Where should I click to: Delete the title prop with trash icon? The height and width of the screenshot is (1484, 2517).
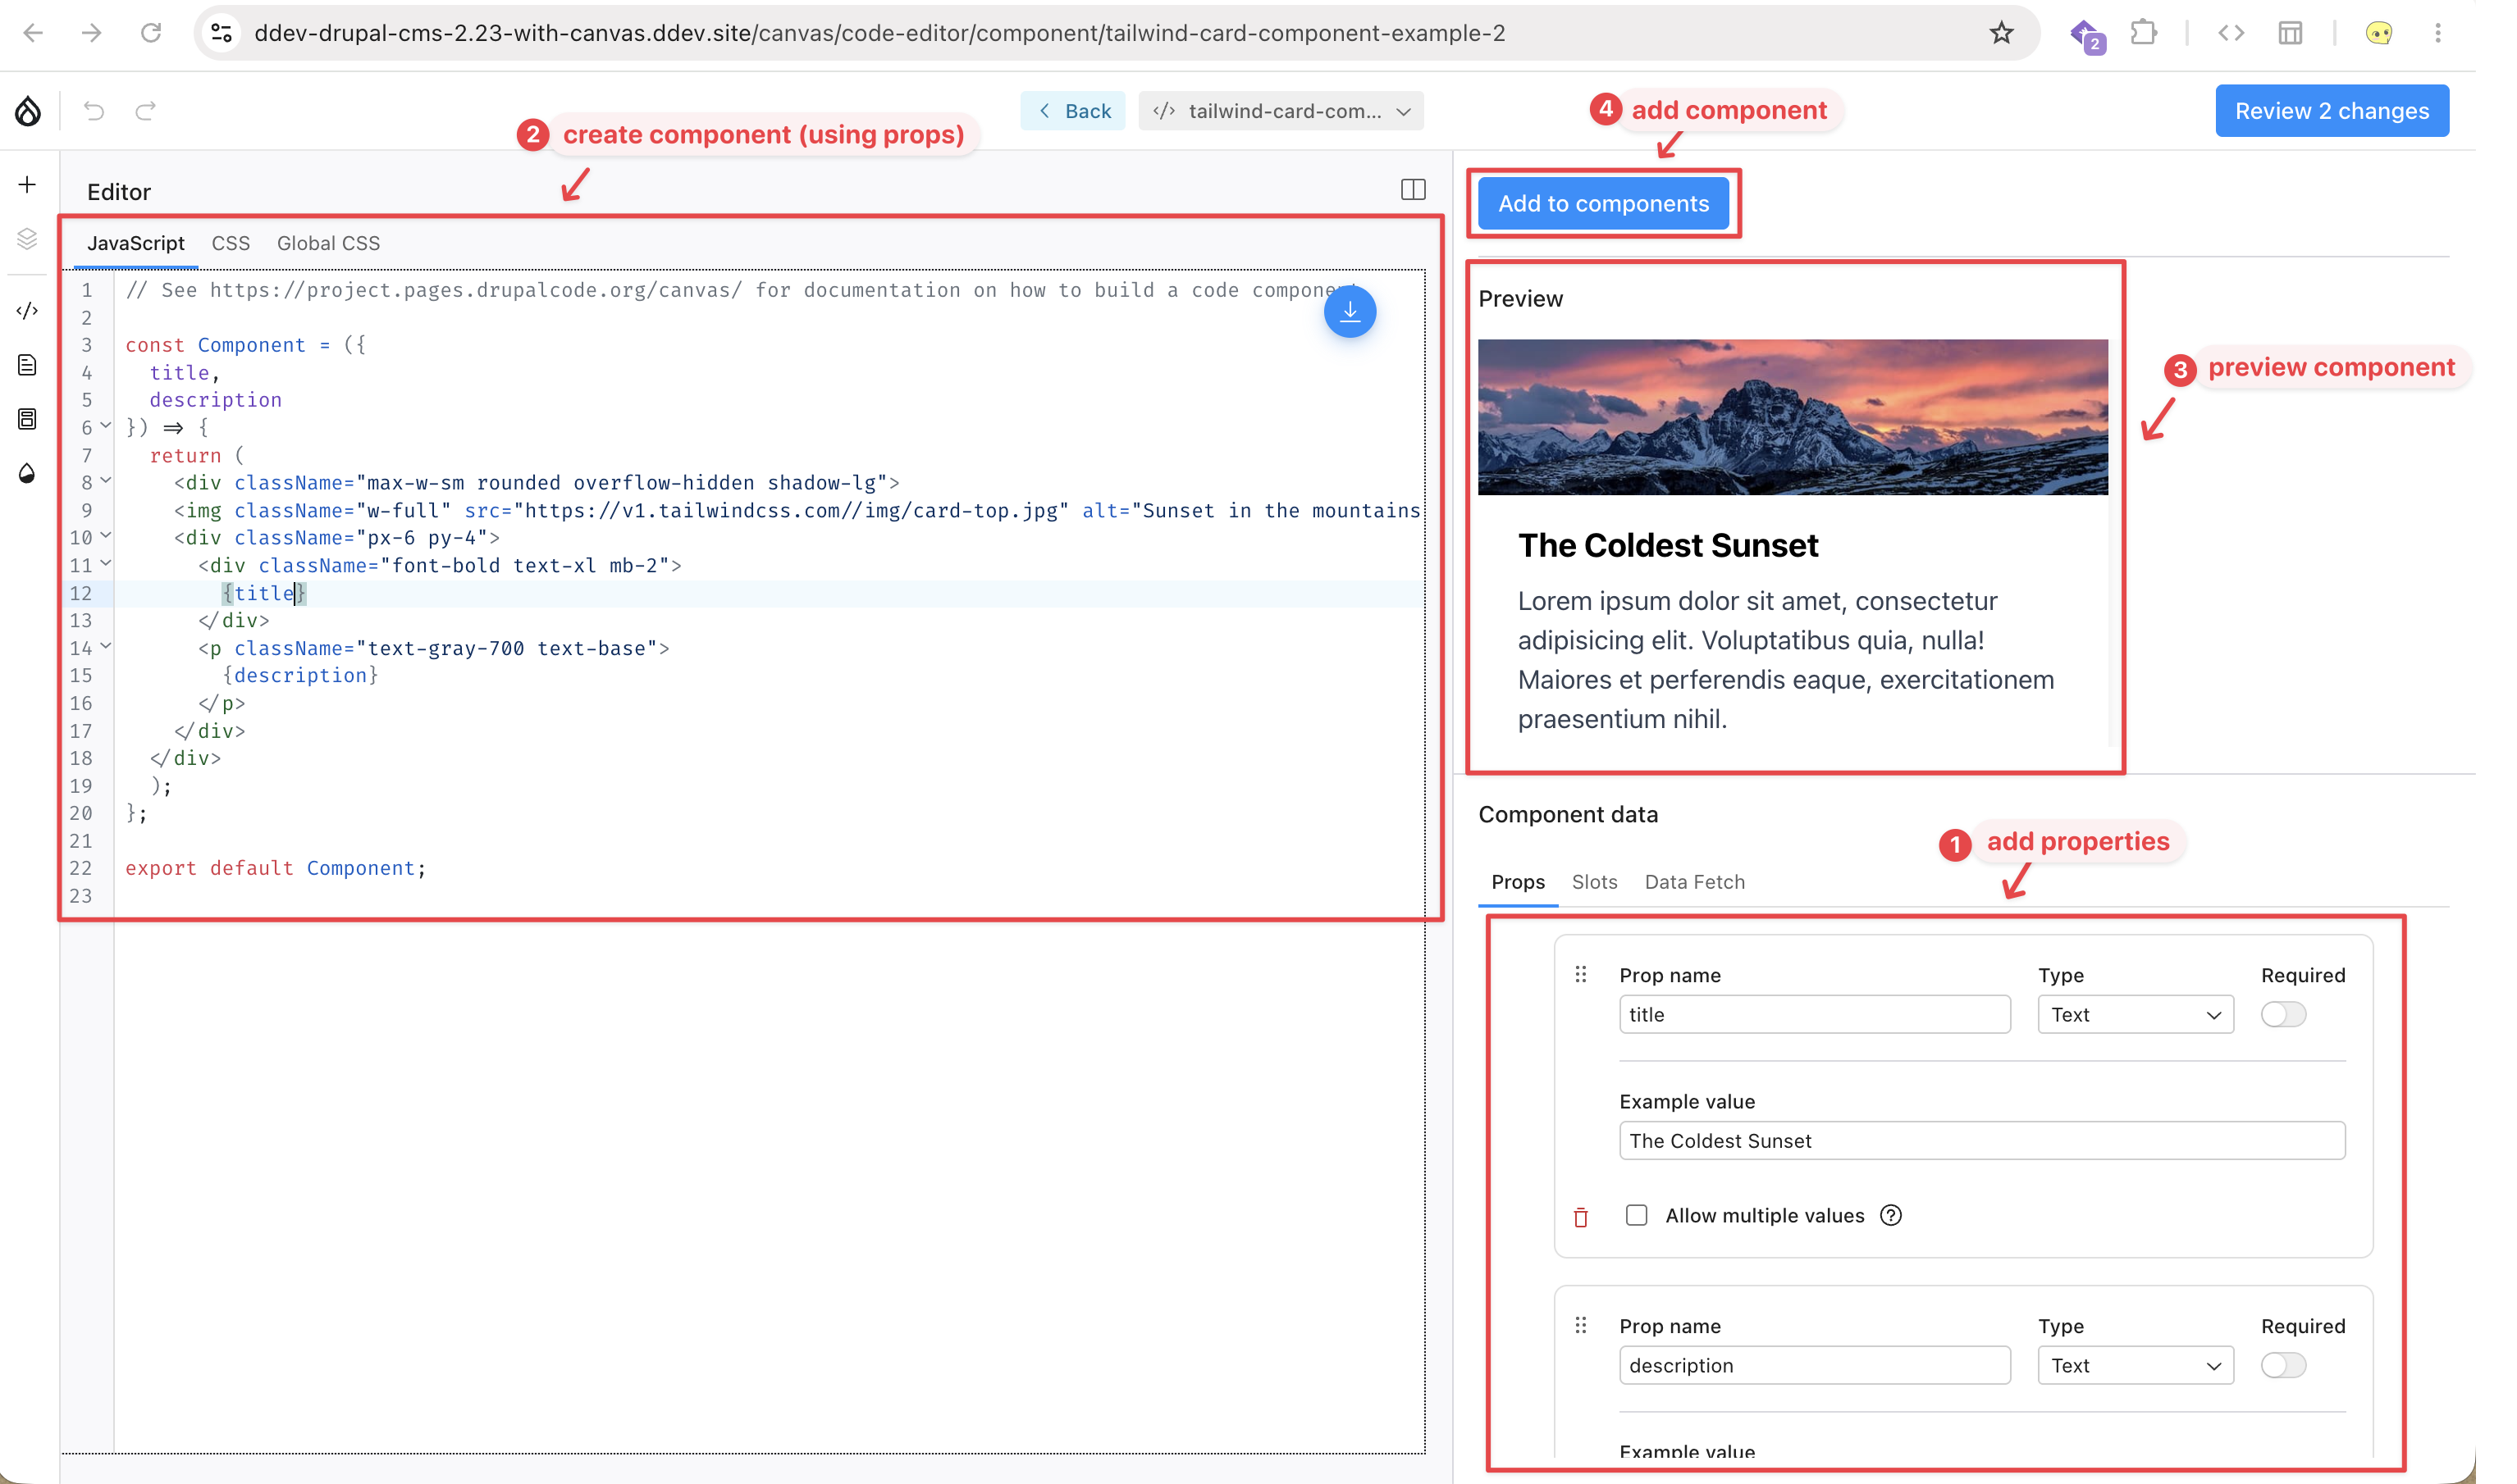point(1581,1217)
